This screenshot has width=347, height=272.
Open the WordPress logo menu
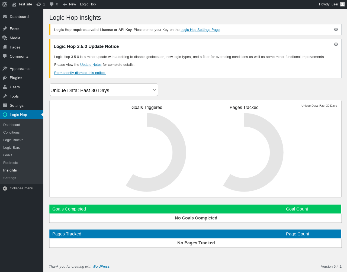click(5, 4)
